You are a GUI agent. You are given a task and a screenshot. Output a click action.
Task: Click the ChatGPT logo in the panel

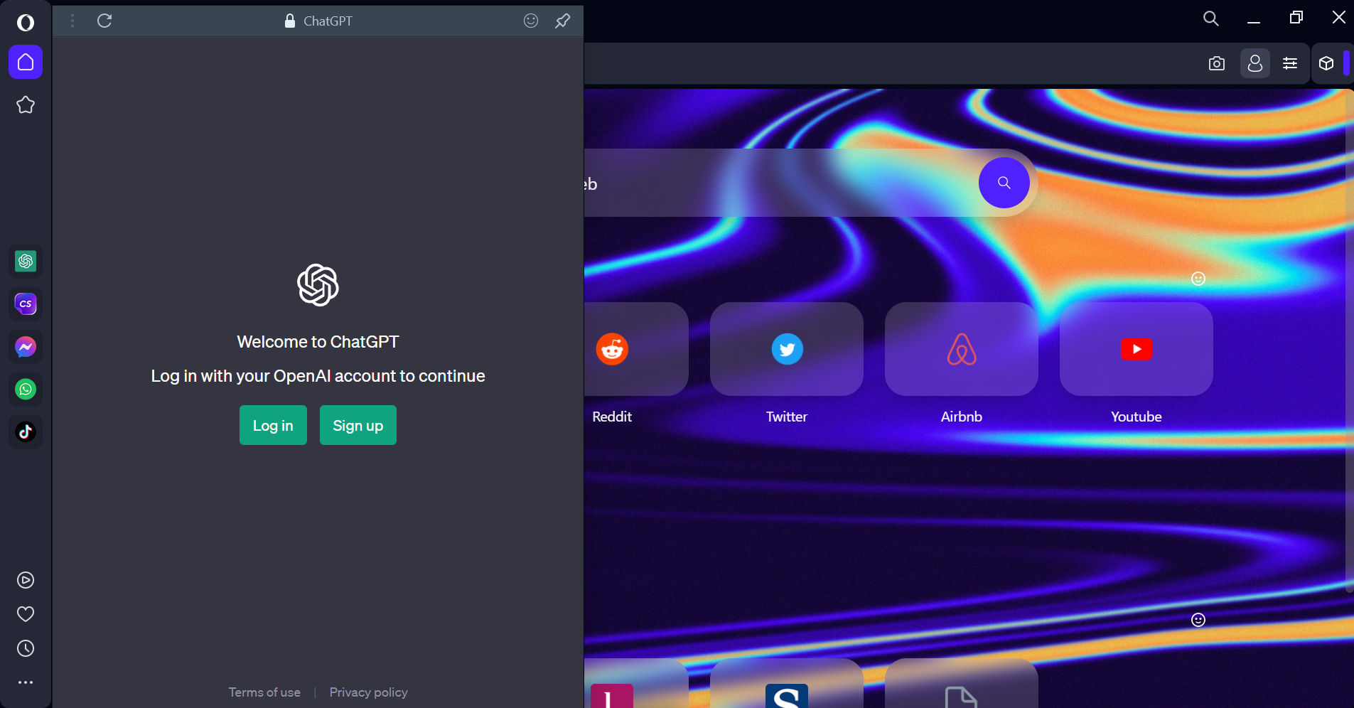click(x=318, y=285)
